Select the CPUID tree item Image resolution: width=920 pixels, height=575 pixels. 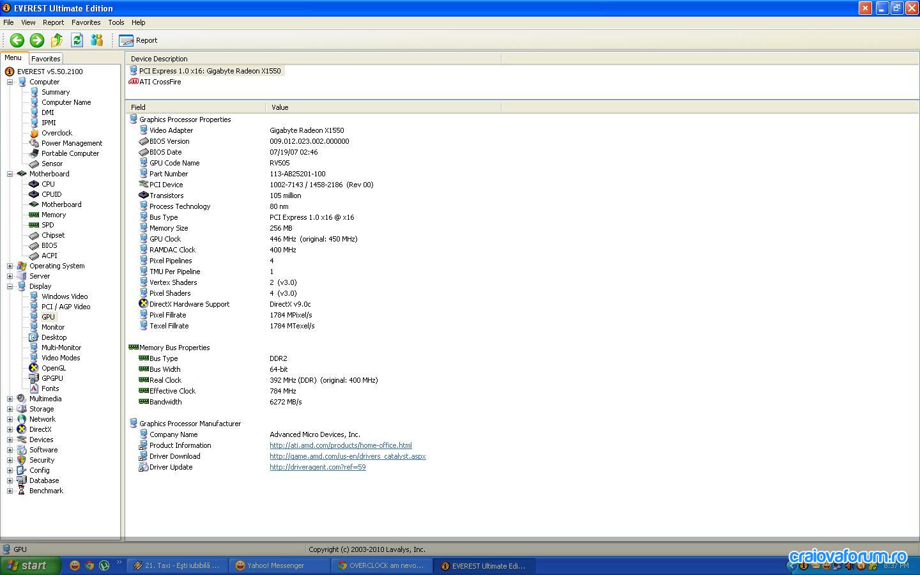click(x=52, y=194)
